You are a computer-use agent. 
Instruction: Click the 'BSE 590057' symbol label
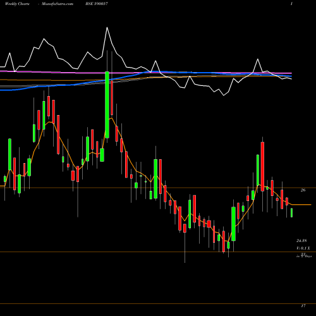tap(97, 4)
